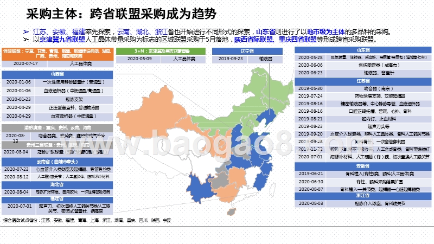Viewport: 434px width, 244px height.
Task: Select the 福建省 table header
Action: [x=58, y=200]
